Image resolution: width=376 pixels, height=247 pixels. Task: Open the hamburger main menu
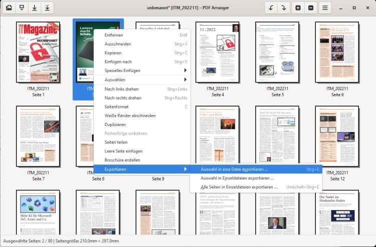click(x=325, y=8)
